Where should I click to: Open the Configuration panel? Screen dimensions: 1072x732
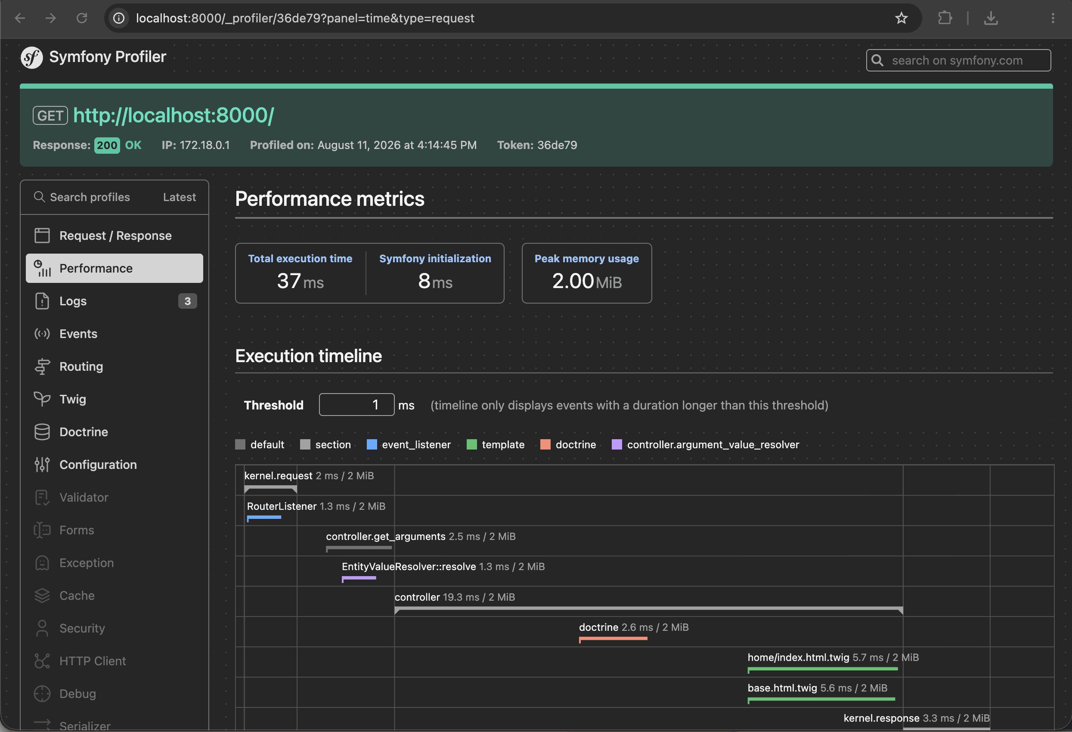[x=115, y=465]
